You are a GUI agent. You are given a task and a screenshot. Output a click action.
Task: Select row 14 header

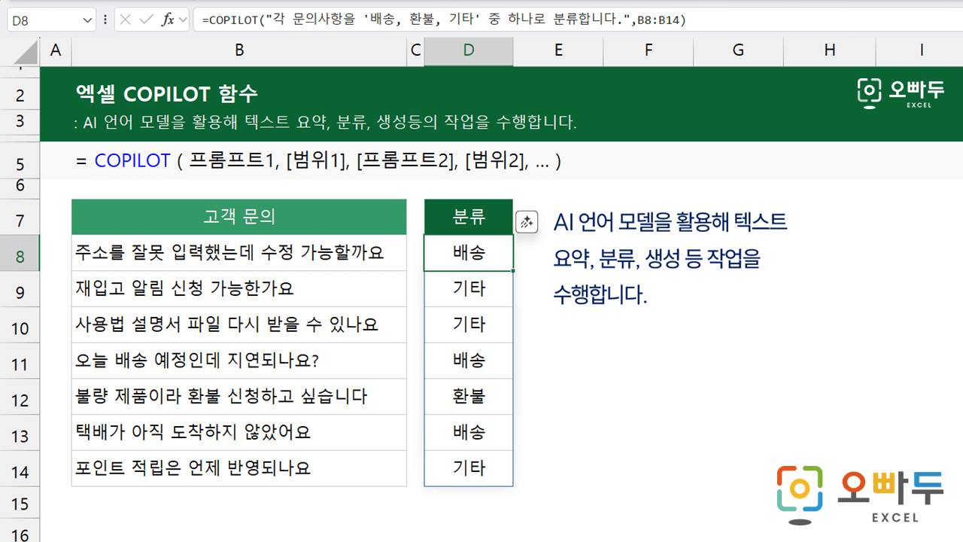coord(20,472)
